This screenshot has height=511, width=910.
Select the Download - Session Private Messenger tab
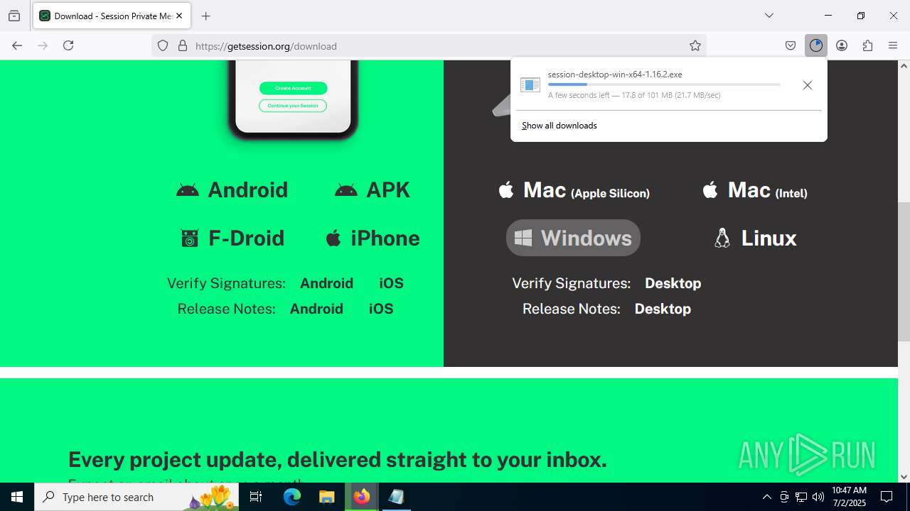pyautogui.click(x=112, y=16)
